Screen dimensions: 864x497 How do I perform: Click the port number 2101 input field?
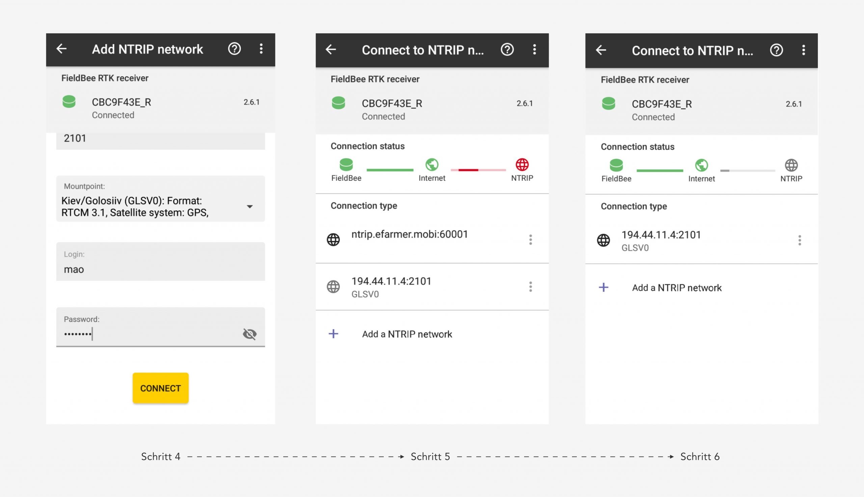pos(160,138)
